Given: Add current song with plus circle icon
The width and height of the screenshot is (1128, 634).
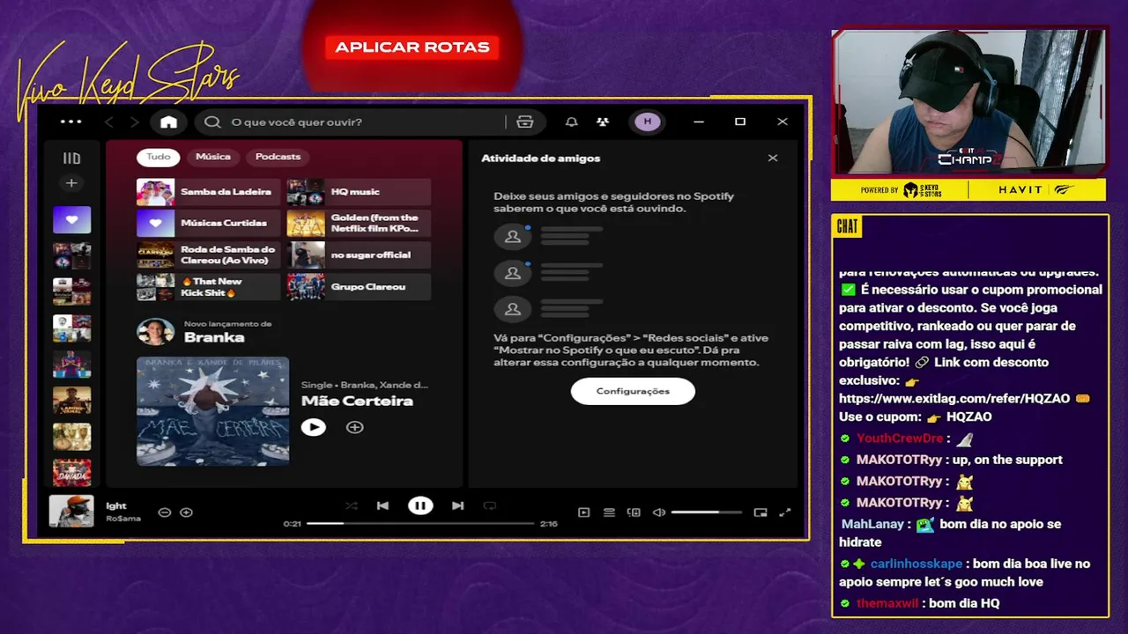Looking at the screenshot, I should point(186,512).
